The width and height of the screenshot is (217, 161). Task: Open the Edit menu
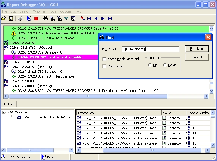[x=13, y=11]
